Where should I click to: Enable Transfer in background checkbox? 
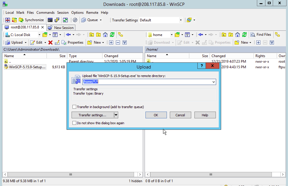click(74, 107)
